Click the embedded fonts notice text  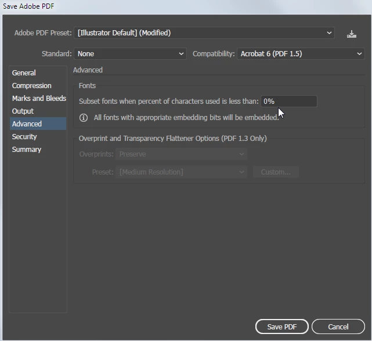[x=186, y=117]
